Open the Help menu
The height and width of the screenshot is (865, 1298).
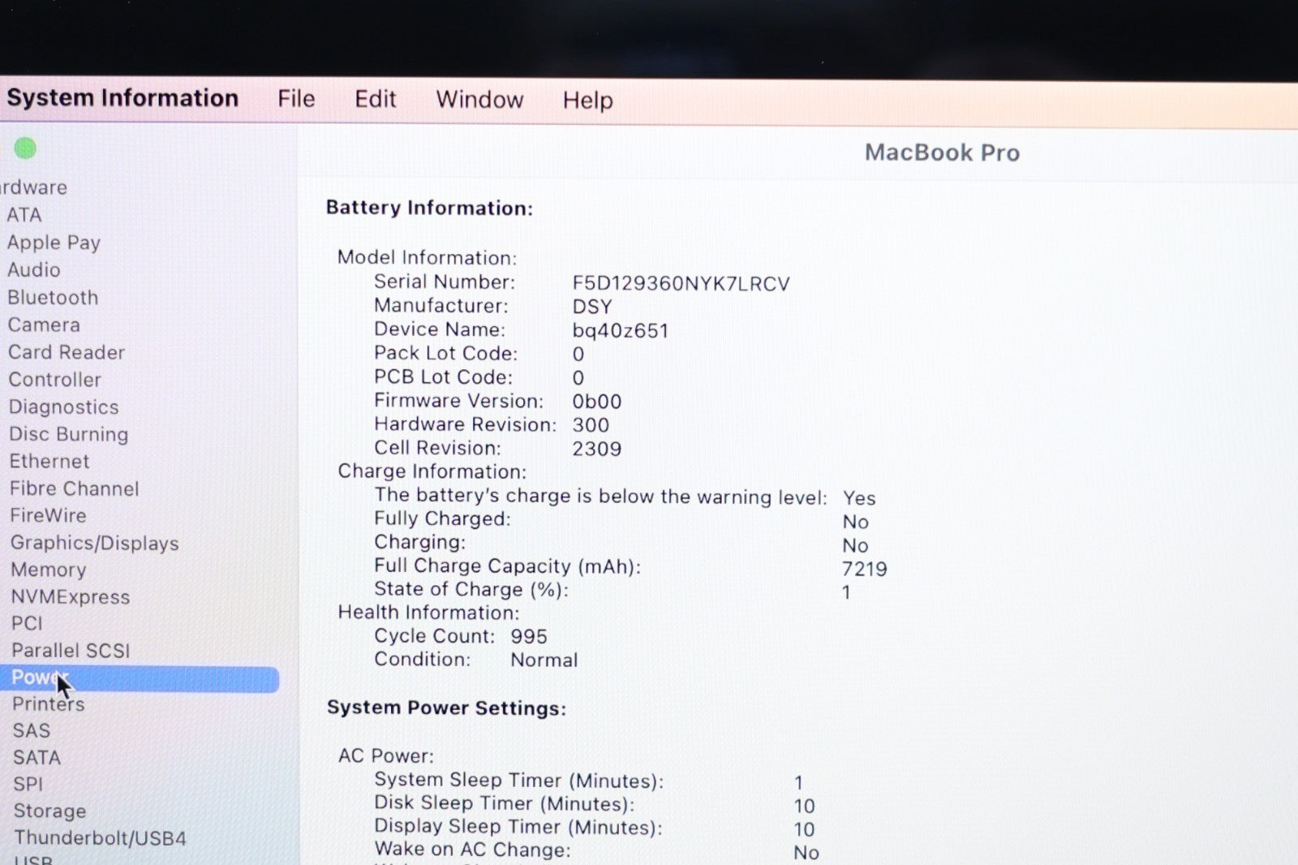[x=587, y=101]
